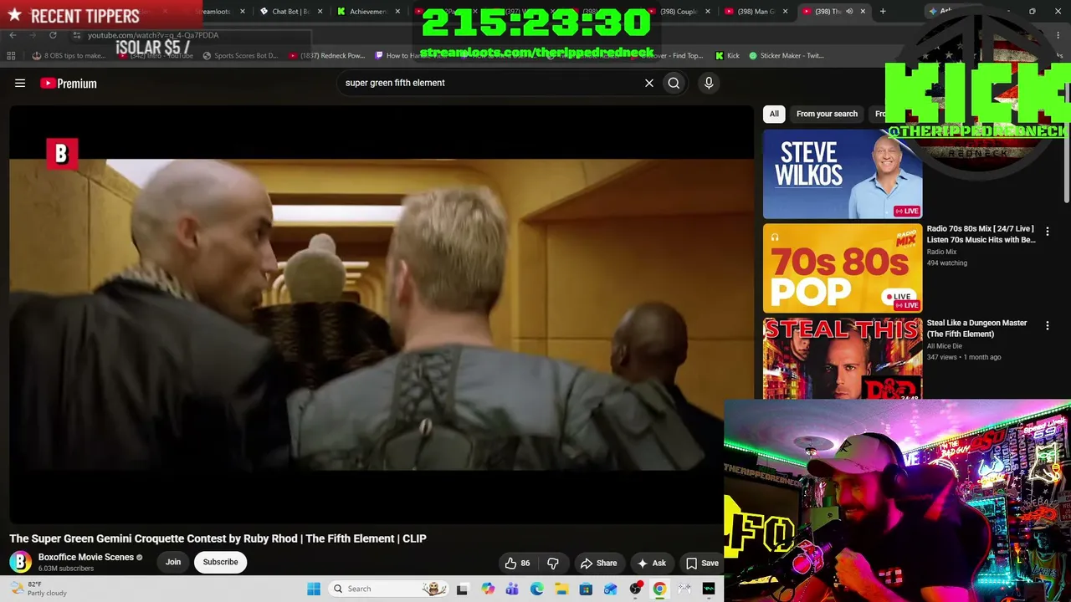1071x602 pixels.
Task: Start voice search with the microphone
Action: tap(709, 83)
